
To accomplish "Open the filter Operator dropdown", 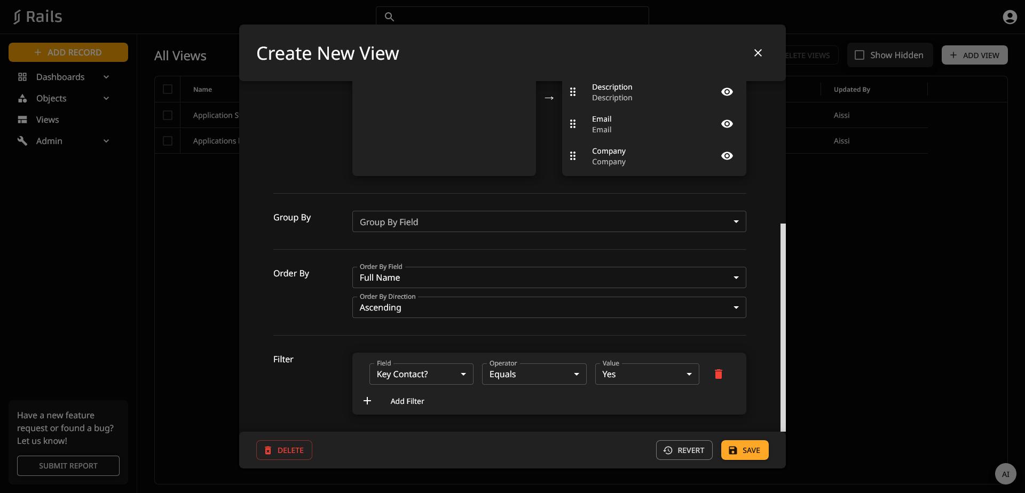I will tap(534, 374).
